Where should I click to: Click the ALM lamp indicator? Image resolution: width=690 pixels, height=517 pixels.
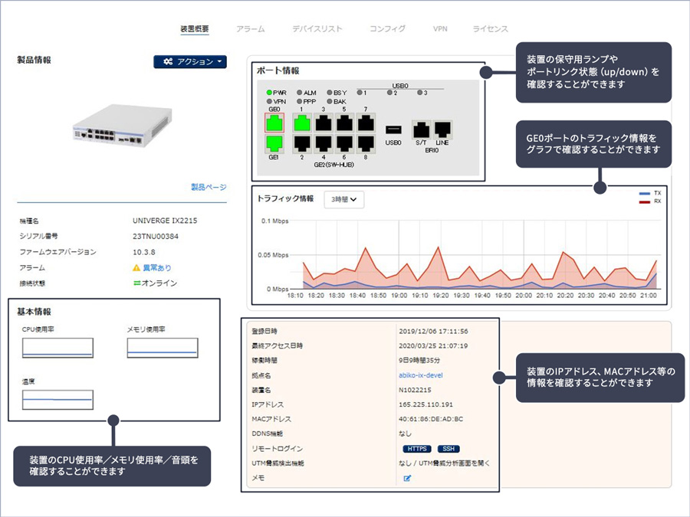point(299,93)
